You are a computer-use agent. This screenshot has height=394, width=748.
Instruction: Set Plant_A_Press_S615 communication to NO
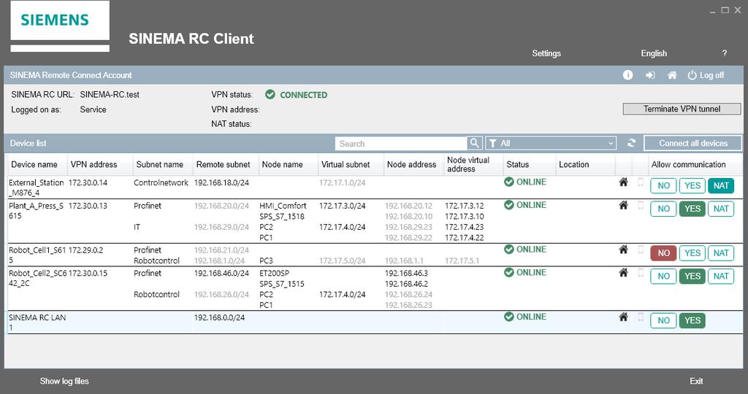pyautogui.click(x=663, y=209)
